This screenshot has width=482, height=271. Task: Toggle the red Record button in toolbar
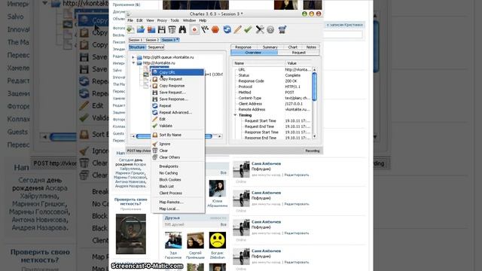(194, 29)
